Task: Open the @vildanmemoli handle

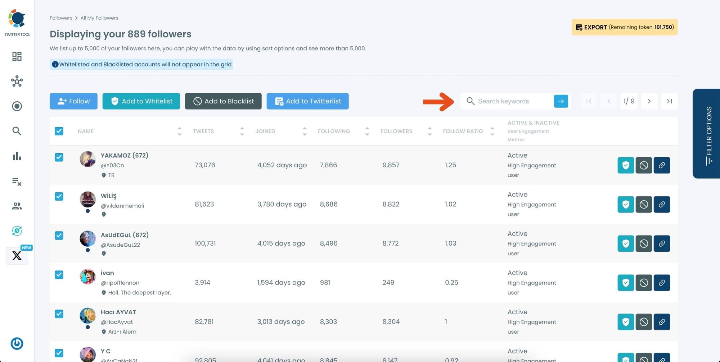Action: pyautogui.click(x=122, y=206)
